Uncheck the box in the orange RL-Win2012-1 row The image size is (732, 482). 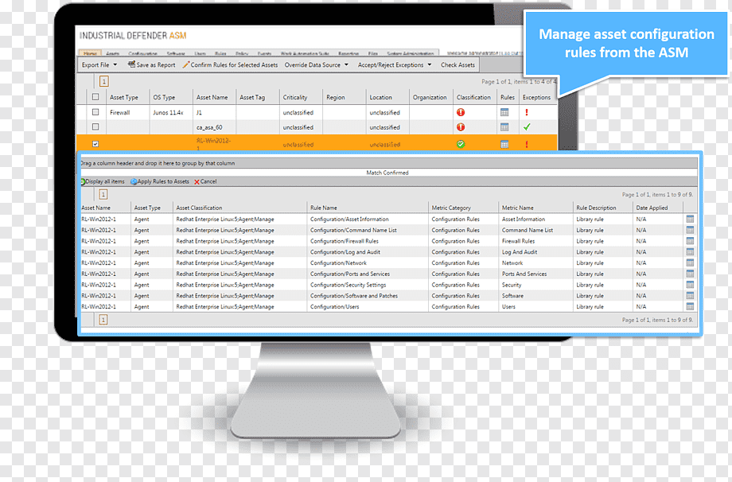tap(95, 144)
